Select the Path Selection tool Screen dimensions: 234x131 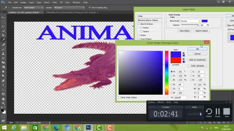pos(3,90)
